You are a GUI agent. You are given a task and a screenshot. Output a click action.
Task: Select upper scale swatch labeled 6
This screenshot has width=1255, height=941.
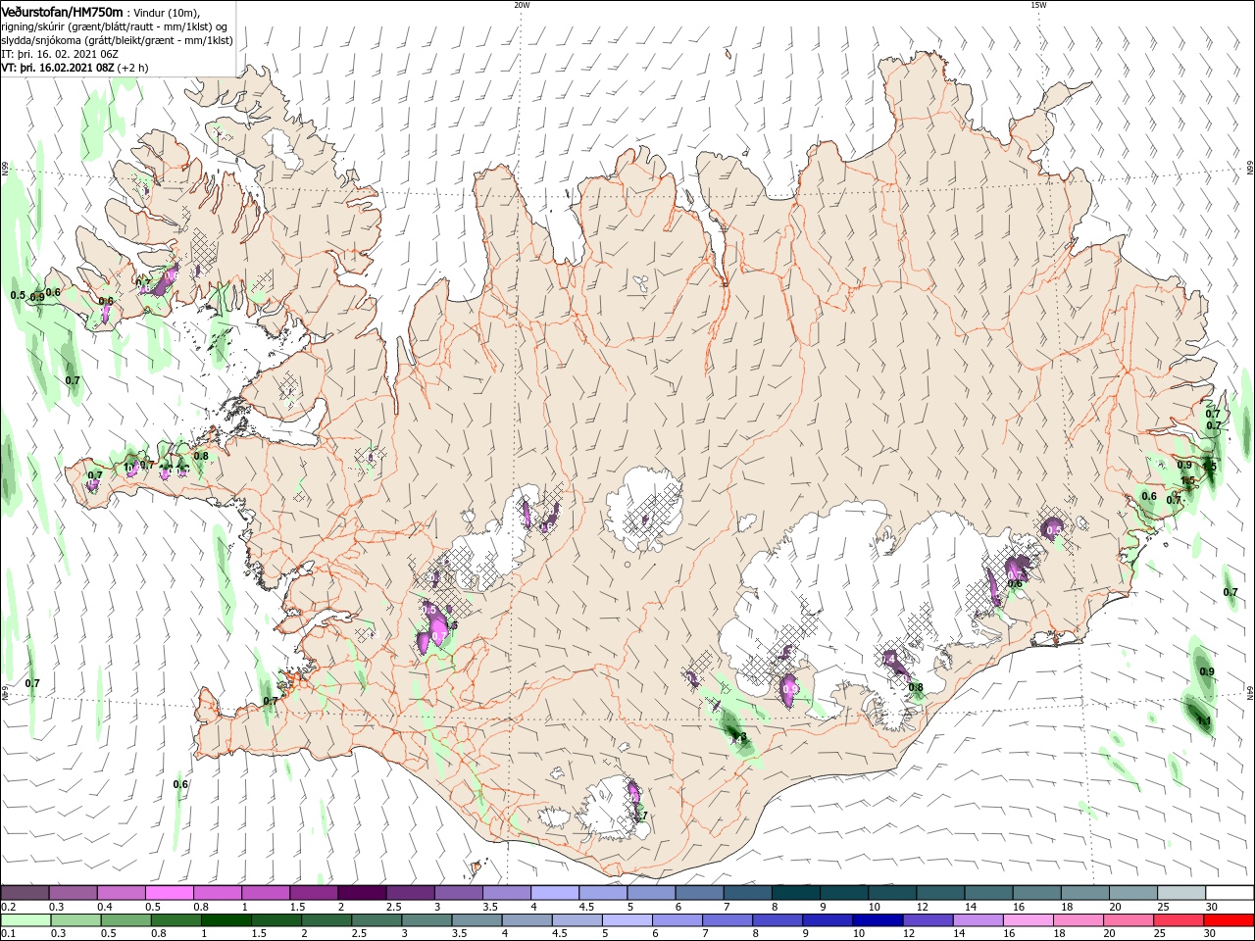[x=700, y=893]
